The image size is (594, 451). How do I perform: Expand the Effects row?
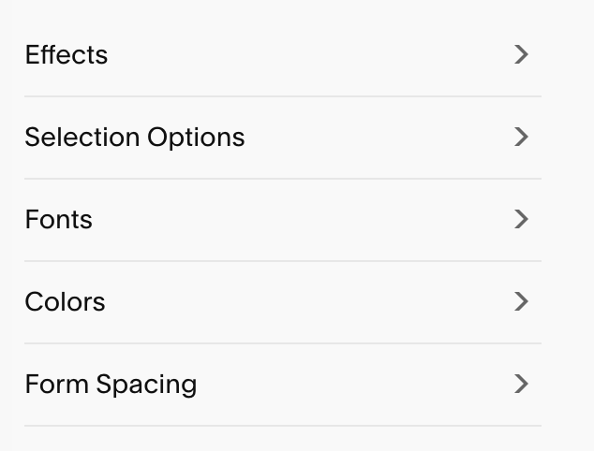[x=283, y=55]
